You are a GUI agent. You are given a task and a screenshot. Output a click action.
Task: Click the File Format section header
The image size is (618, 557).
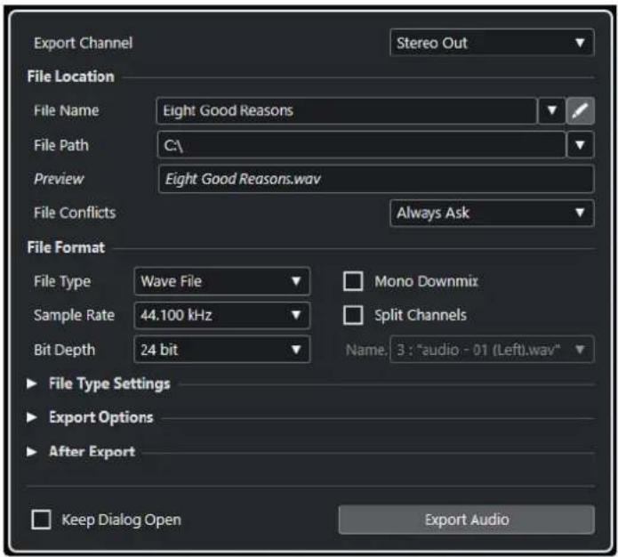[66, 247]
